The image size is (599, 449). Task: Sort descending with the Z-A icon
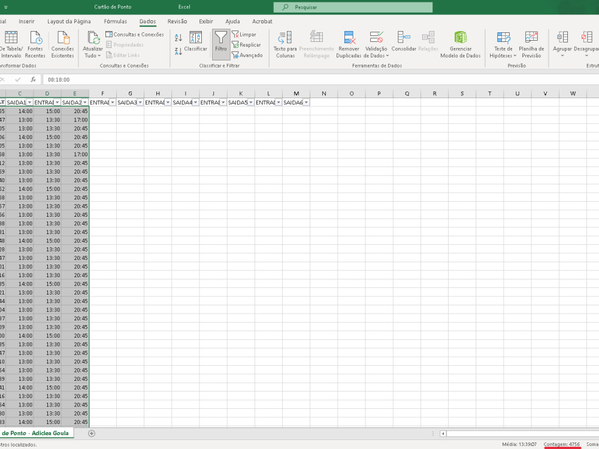pos(179,51)
